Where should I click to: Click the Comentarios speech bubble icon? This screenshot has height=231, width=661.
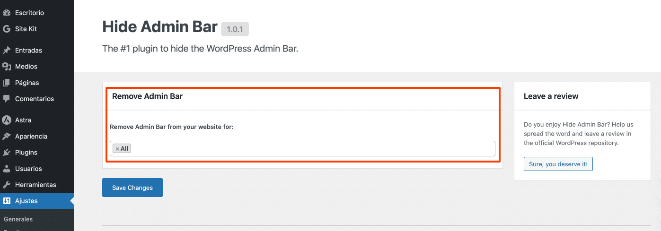point(7,99)
